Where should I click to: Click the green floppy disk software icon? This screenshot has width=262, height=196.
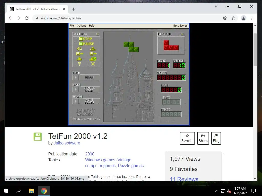(x=38, y=137)
